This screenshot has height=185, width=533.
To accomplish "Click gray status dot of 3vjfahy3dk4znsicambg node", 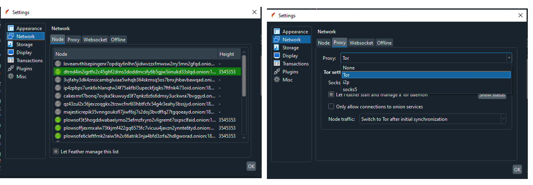I will [x=58, y=79].
